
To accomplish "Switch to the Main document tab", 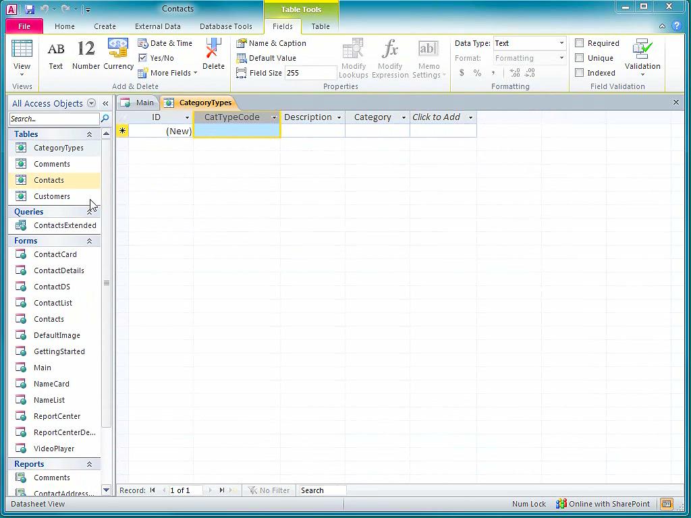I will [138, 103].
